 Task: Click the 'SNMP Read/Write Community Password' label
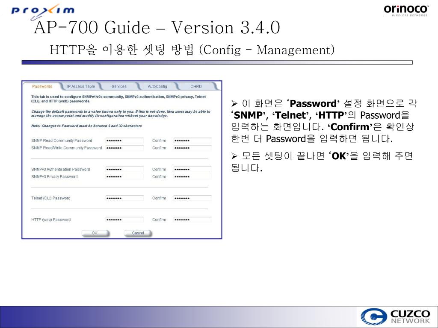tap(66, 148)
